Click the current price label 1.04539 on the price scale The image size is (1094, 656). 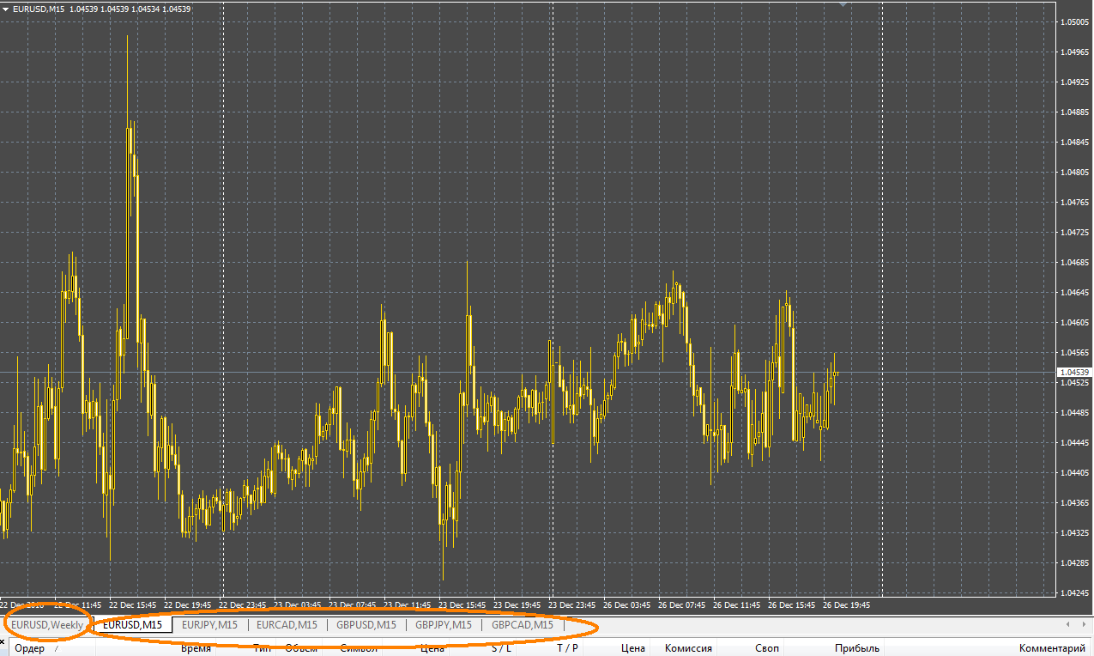coord(1074,372)
